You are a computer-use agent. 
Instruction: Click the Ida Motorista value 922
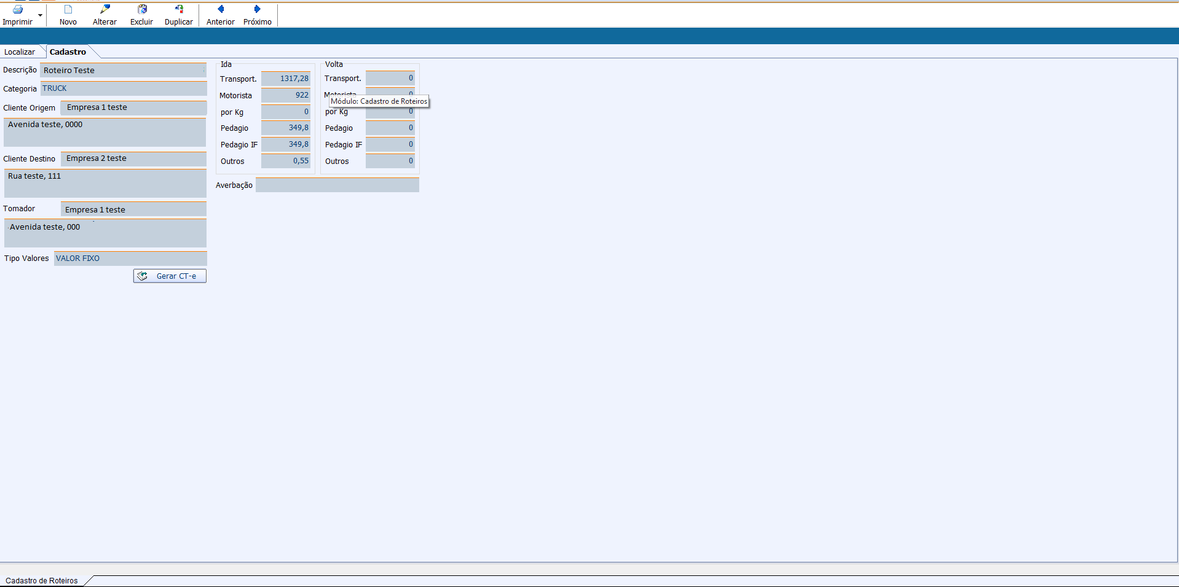click(x=286, y=96)
